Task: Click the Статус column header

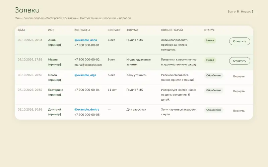Action: tap(209, 30)
